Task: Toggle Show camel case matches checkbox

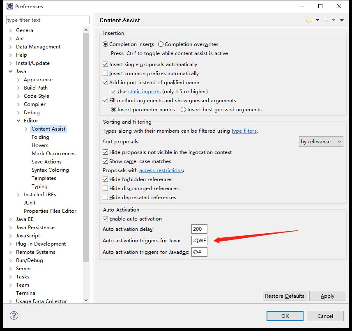Action: click(106, 161)
